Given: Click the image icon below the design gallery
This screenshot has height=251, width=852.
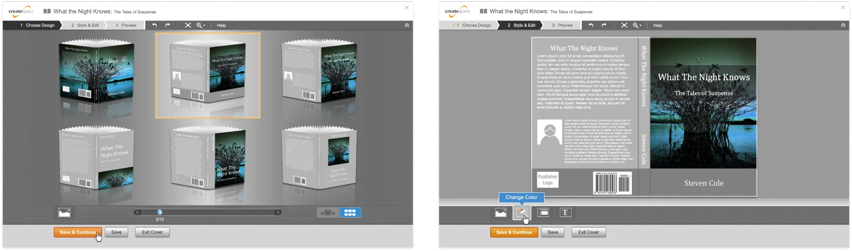Looking at the screenshot, I should tap(64, 213).
